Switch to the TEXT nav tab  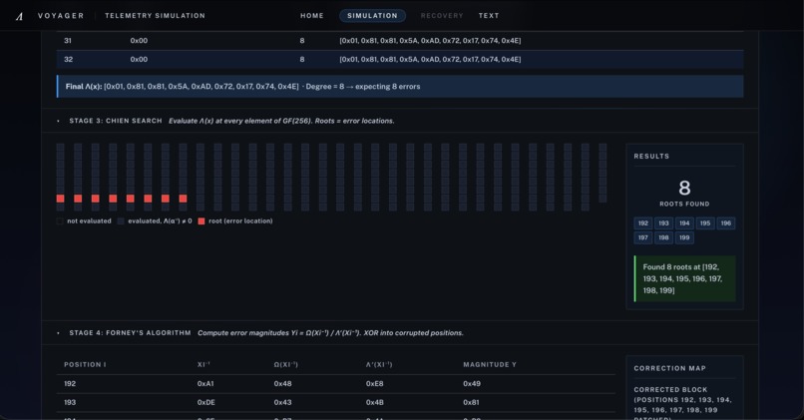pyautogui.click(x=489, y=16)
